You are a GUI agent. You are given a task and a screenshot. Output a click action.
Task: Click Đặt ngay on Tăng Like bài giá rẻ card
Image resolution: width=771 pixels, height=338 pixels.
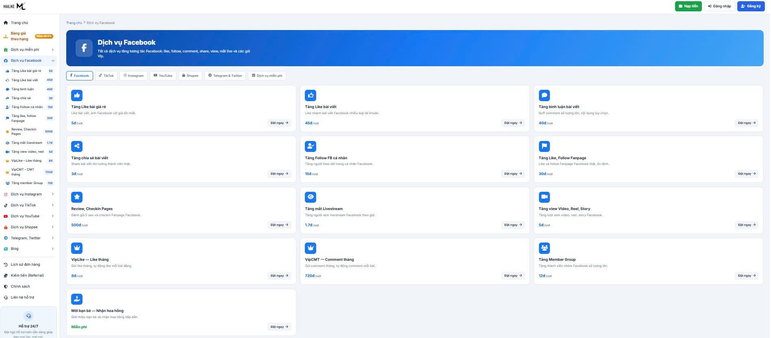(x=280, y=123)
